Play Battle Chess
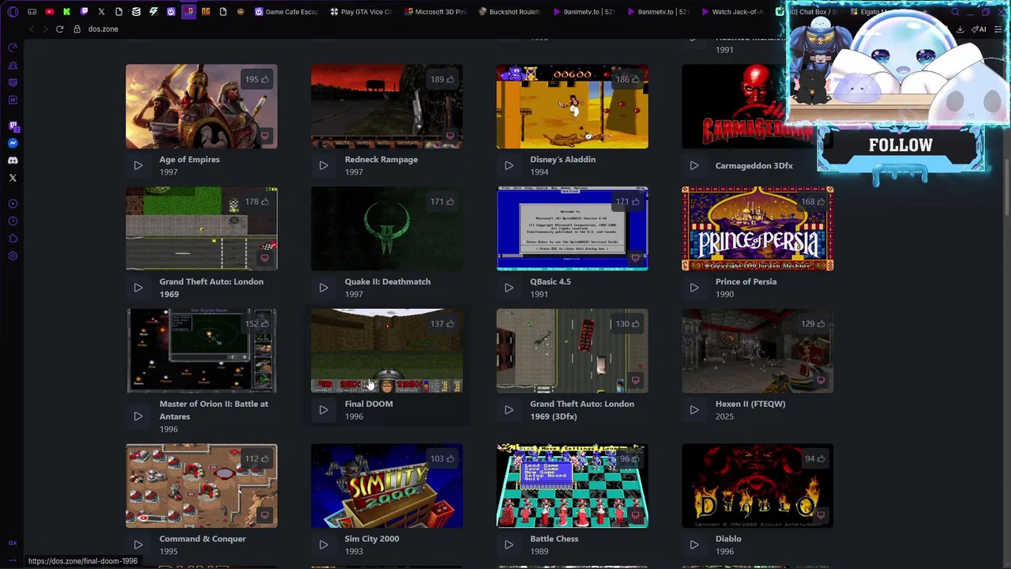Image resolution: width=1011 pixels, height=569 pixels. 509,545
